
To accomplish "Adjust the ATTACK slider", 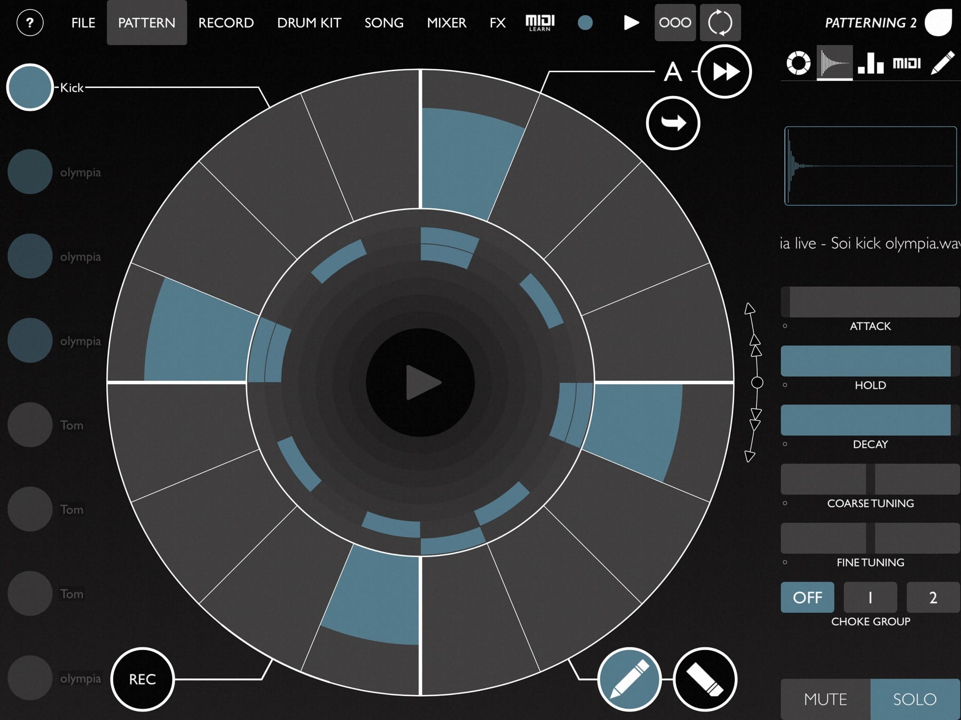I will click(x=870, y=302).
